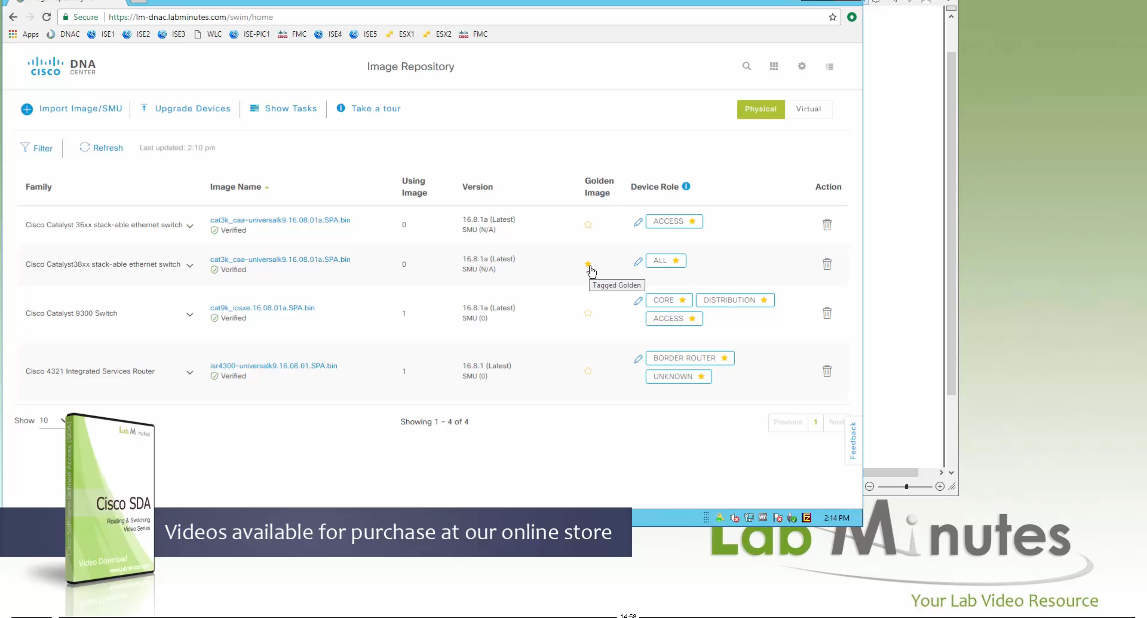Open the applications grid icon in header
The width and height of the screenshot is (1147, 618).
click(773, 66)
